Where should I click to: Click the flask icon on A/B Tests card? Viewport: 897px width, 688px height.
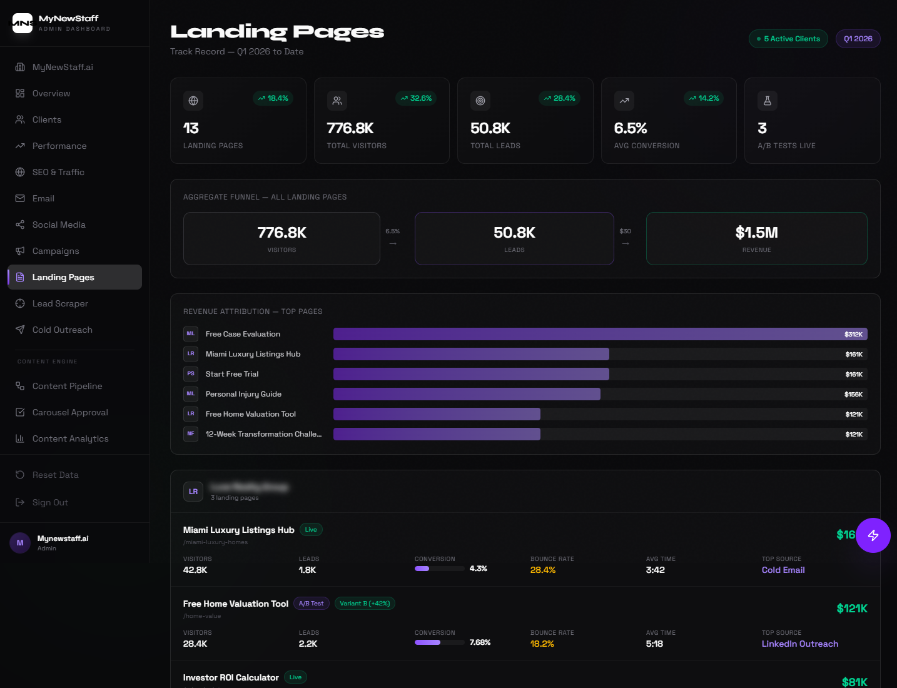point(767,100)
